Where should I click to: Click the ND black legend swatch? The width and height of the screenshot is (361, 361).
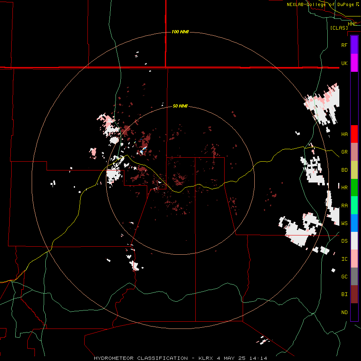point(354,312)
